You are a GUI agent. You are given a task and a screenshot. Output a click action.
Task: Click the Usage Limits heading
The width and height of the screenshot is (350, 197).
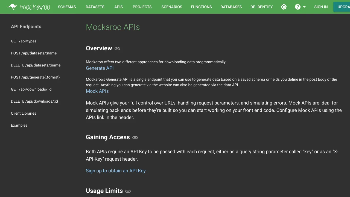(x=104, y=191)
